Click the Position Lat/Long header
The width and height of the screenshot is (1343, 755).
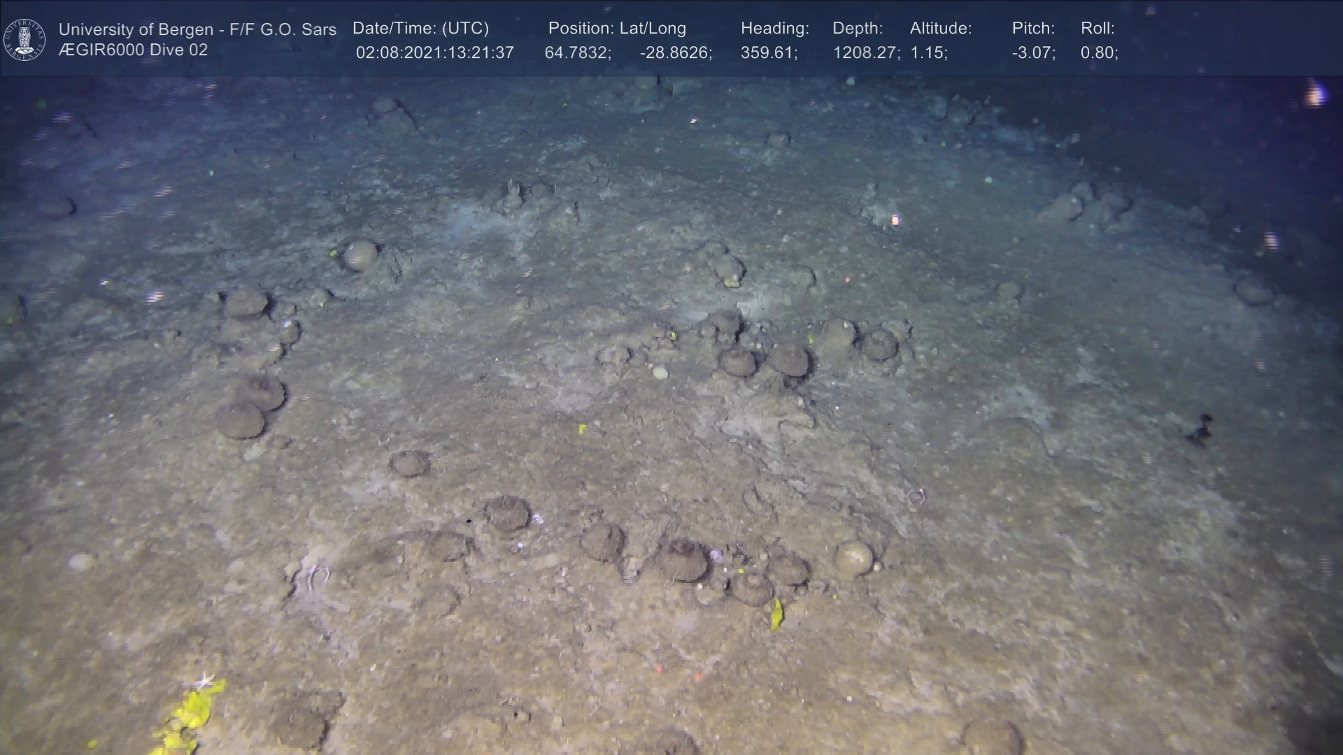(616, 29)
